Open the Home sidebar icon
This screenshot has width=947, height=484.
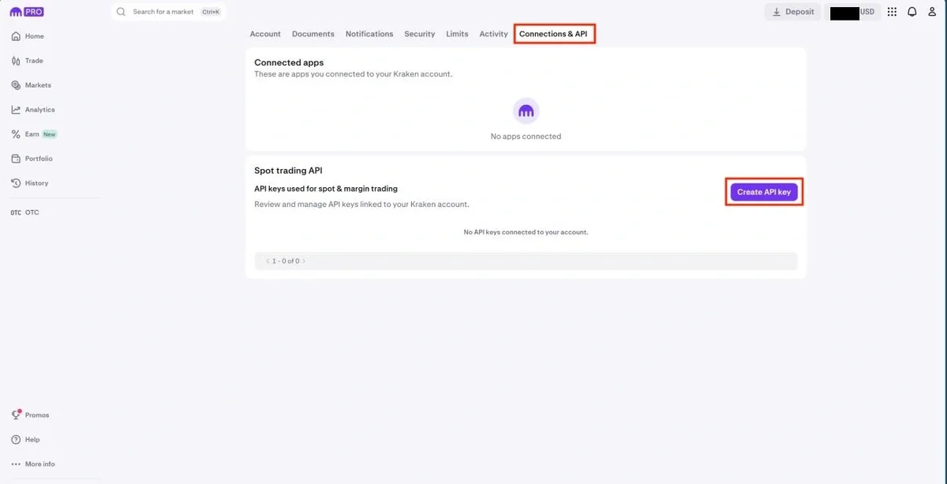click(x=16, y=36)
